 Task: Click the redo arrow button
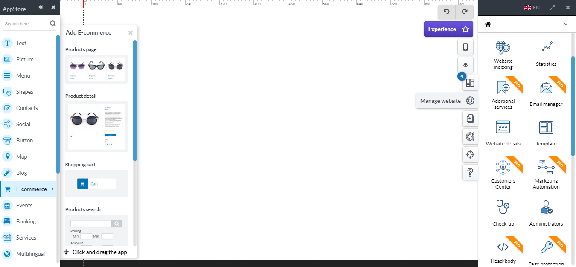[465, 12]
